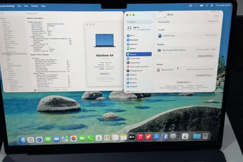Click the Wi-Fi status icon in menu bar
The height and width of the screenshot is (162, 243).
pyautogui.click(x=196, y=5)
